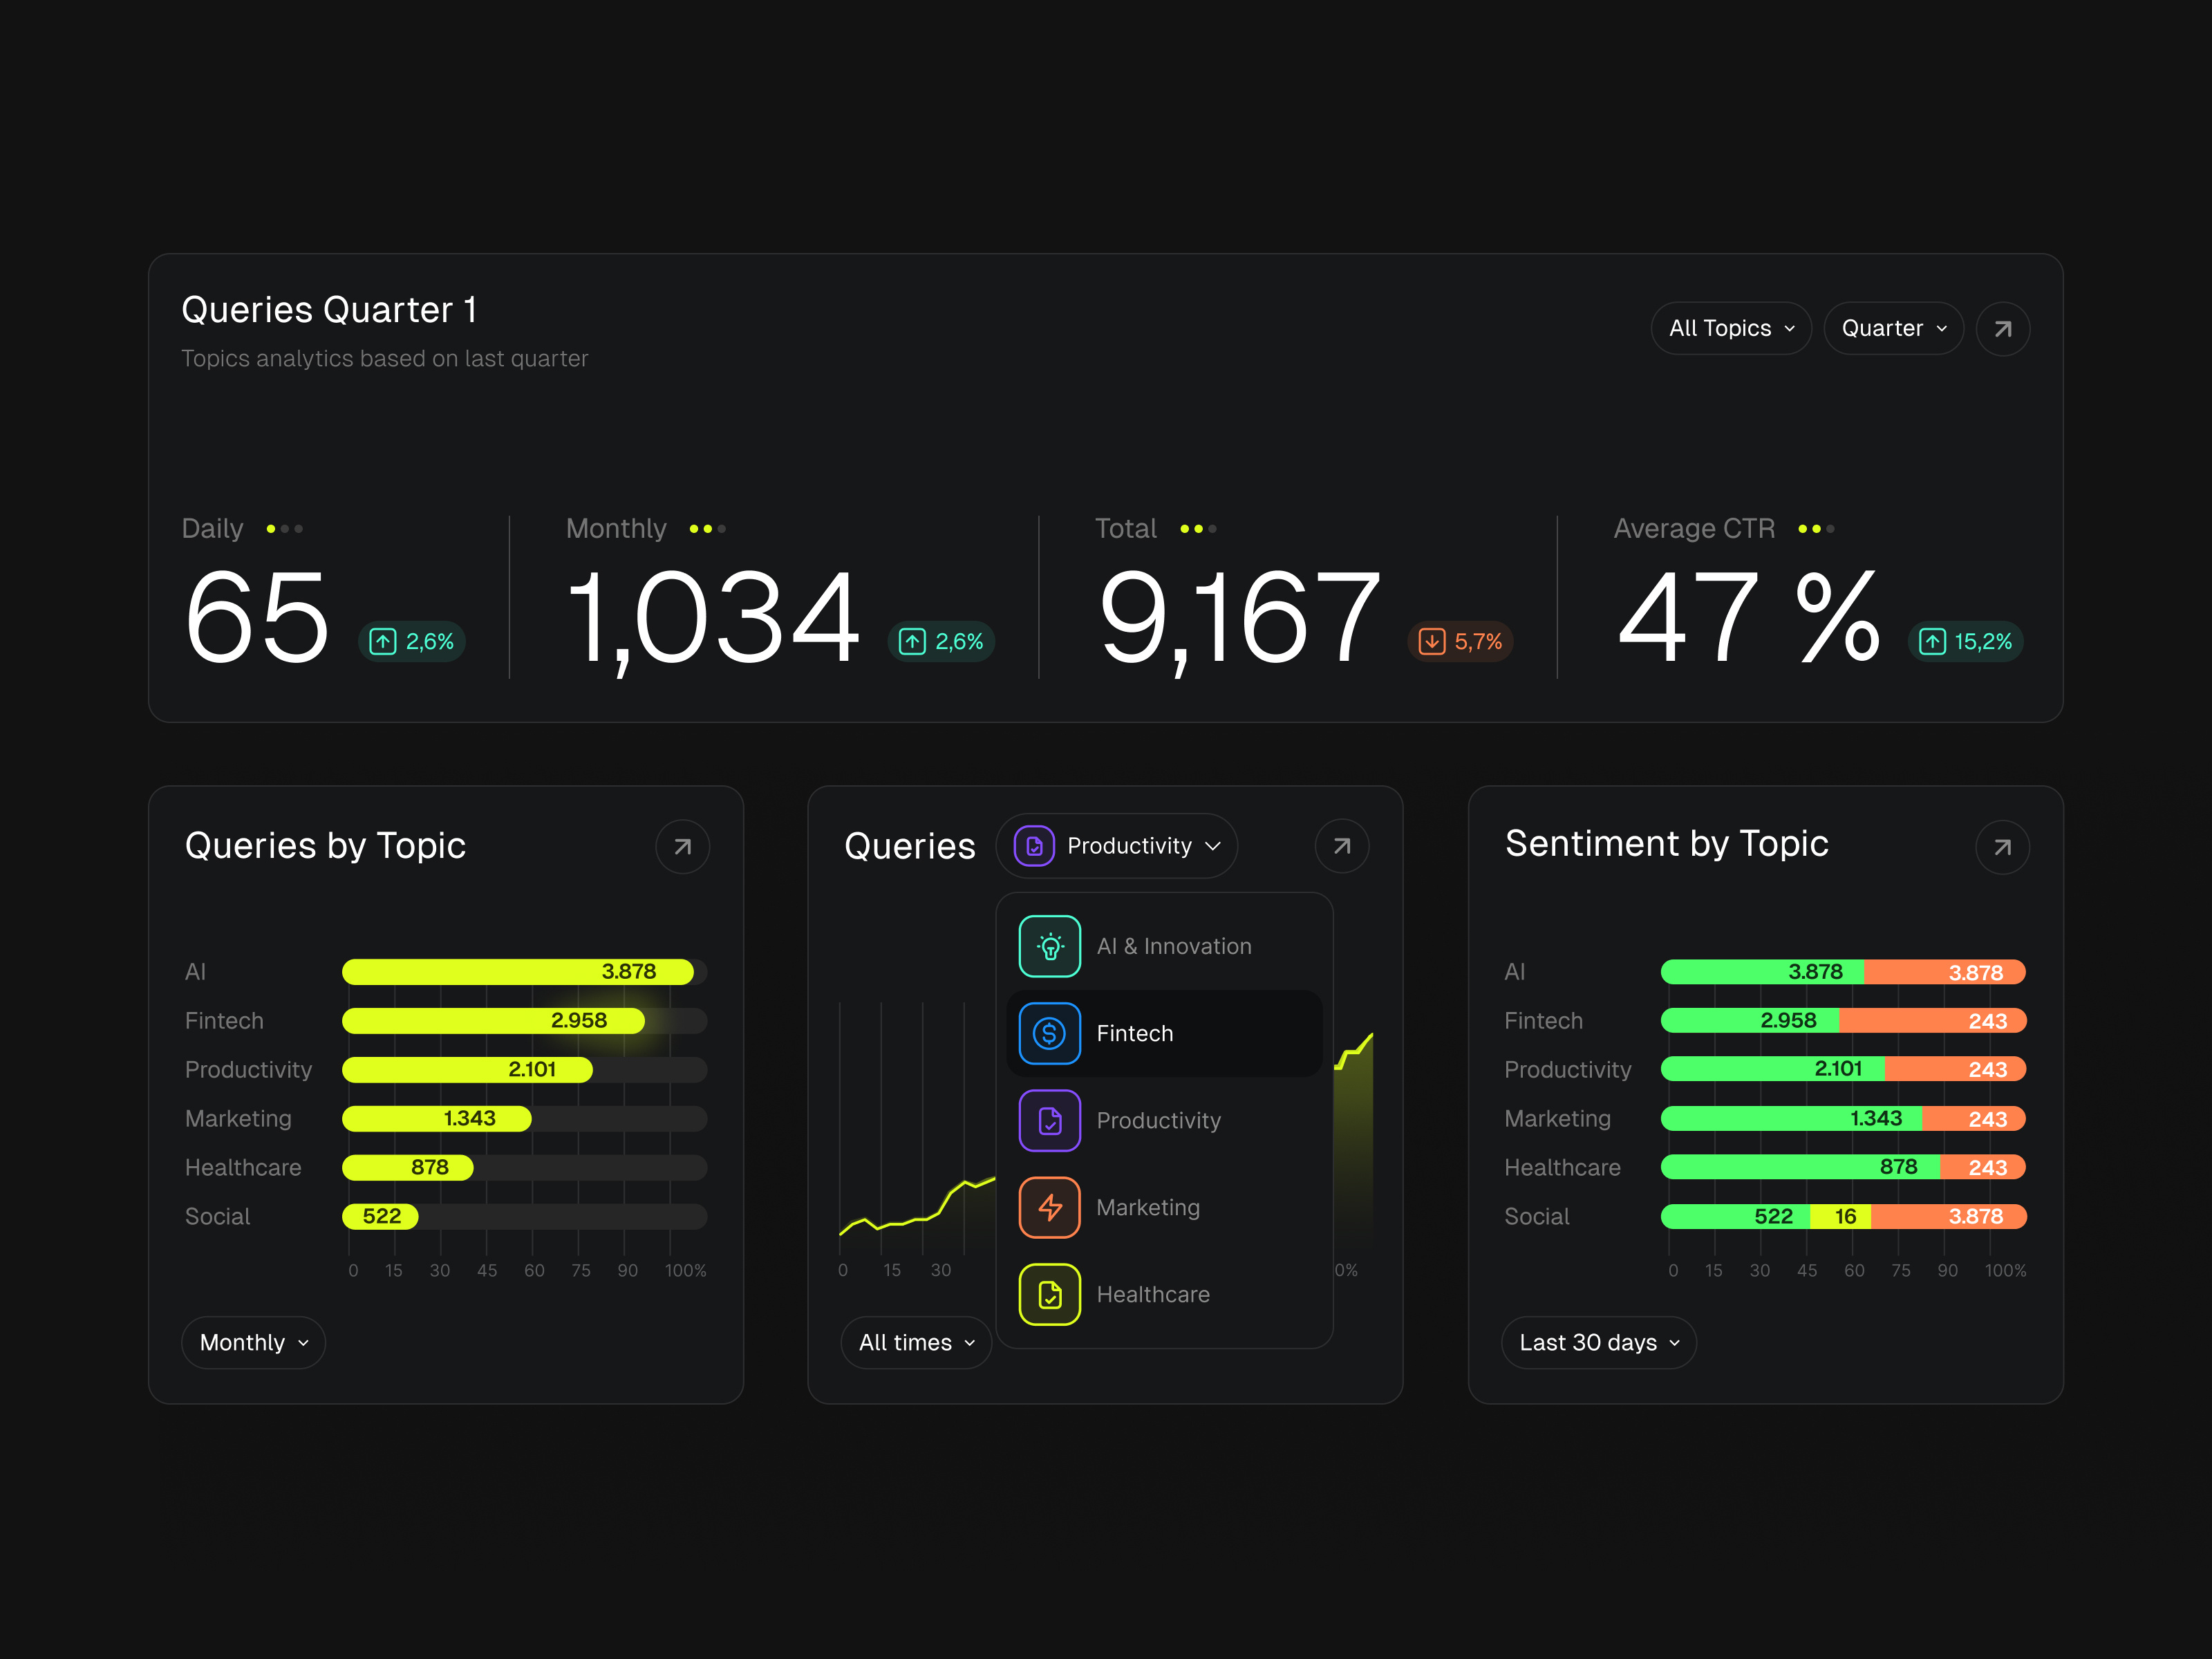Open the Quarter time range dropdown
The height and width of the screenshot is (1659, 2212).
[x=1893, y=328]
